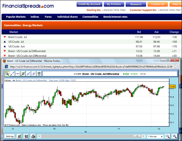This screenshot has width=182, height=141.
Task: Click the Firefox logo in the popup title bar
Action: (x=4, y=61)
